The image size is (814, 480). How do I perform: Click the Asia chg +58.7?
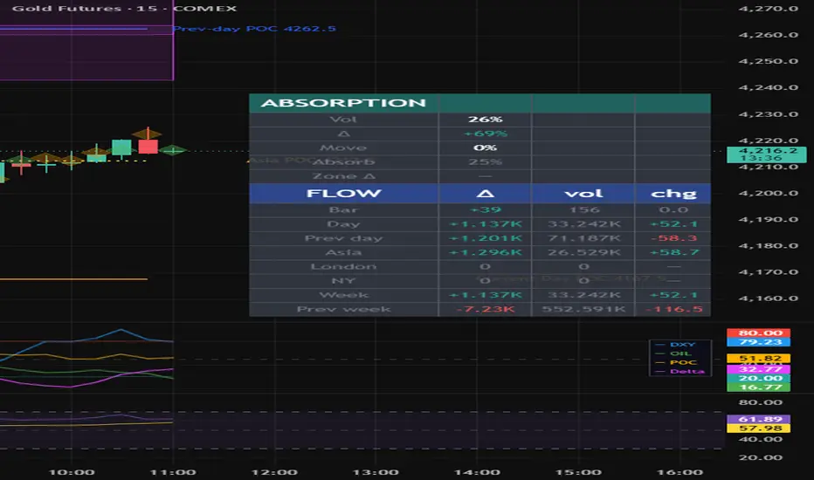[x=673, y=252]
